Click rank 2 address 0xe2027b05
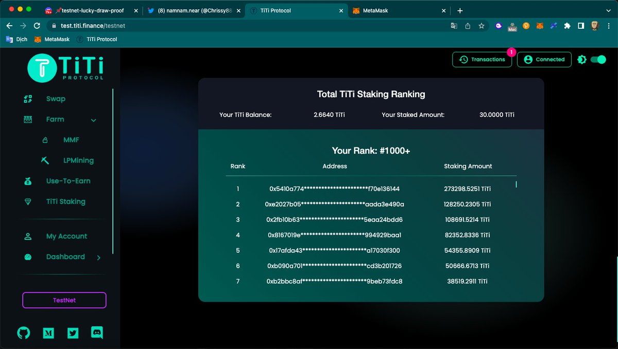The image size is (618, 349). point(334,204)
